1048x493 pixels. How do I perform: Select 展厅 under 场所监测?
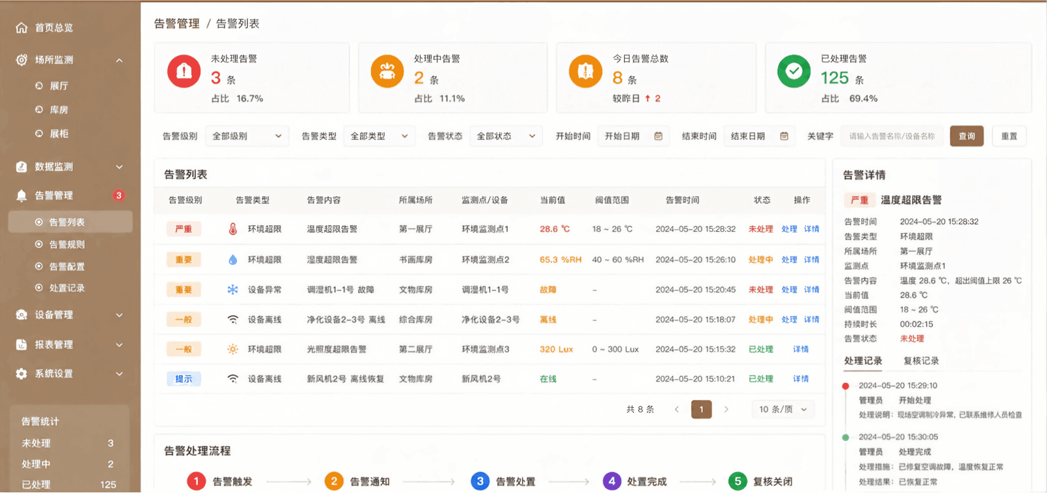pyautogui.click(x=59, y=86)
